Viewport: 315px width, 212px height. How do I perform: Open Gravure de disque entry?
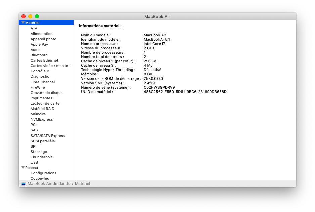coord(47,93)
